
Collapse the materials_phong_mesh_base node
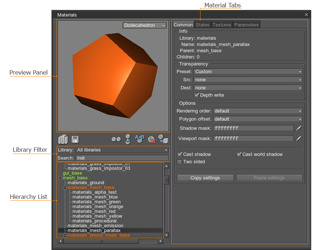coord(65,235)
